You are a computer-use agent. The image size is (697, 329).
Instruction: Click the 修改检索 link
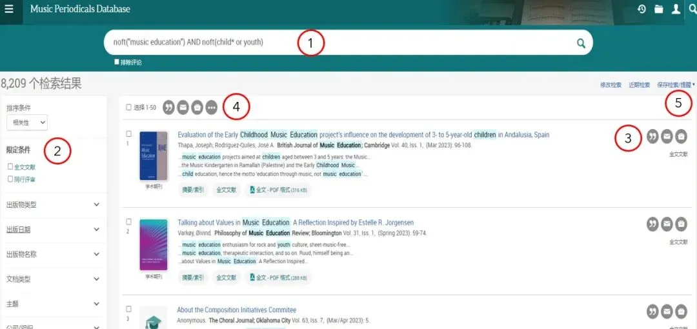[611, 85]
